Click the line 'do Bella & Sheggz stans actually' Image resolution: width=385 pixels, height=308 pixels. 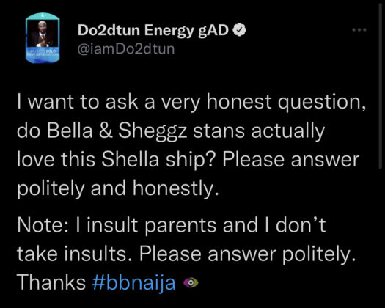pyautogui.click(x=171, y=131)
